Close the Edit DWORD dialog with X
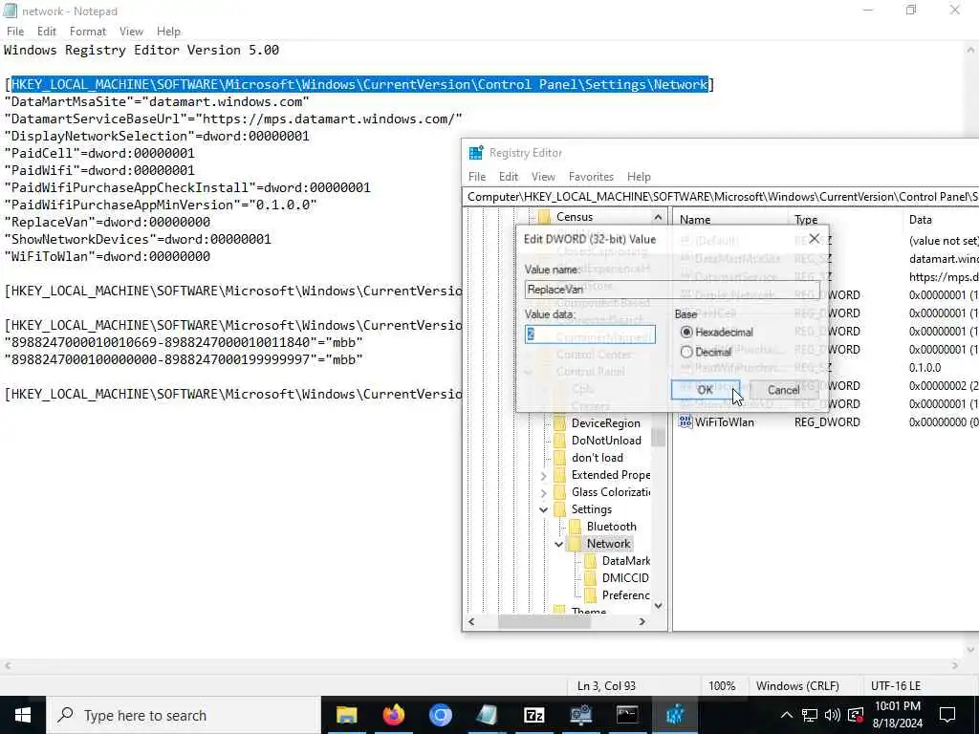The height and width of the screenshot is (734, 979). coord(815,238)
